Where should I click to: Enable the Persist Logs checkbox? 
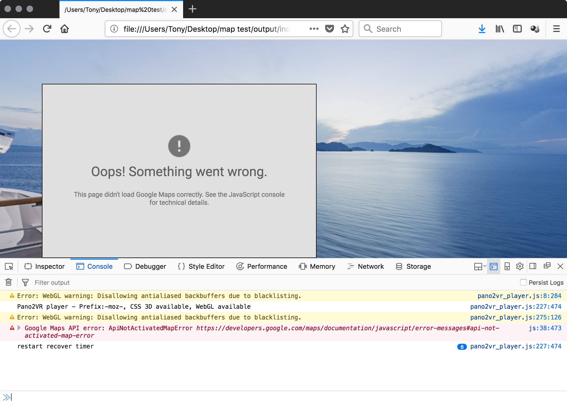tap(523, 282)
